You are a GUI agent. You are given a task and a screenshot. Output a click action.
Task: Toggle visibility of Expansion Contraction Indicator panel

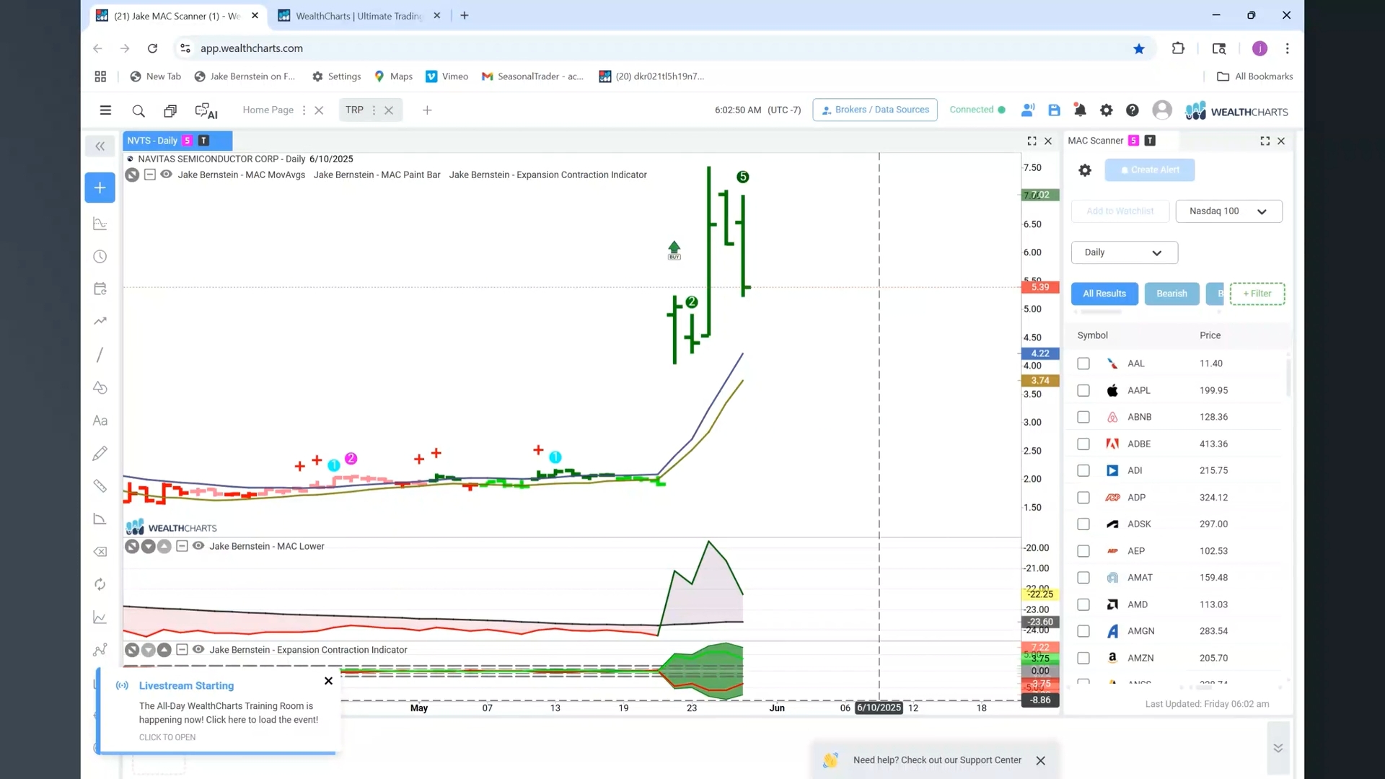pyautogui.click(x=198, y=650)
